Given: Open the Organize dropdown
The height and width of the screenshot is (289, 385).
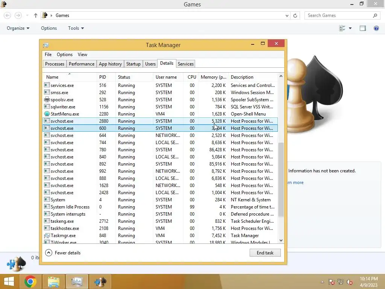Looking at the screenshot, I should [18, 28].
